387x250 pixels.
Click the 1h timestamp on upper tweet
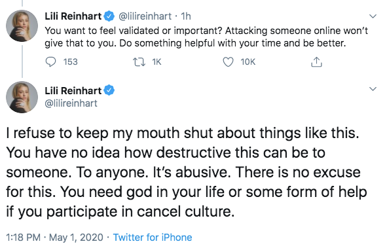point(186,16)
